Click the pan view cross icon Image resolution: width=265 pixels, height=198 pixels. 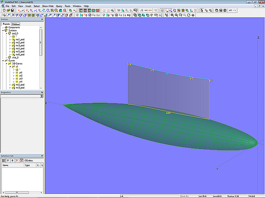[x=193, y=15]
